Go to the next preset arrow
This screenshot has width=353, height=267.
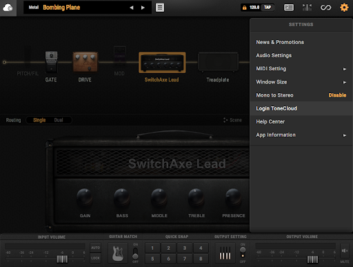(143, 8)
